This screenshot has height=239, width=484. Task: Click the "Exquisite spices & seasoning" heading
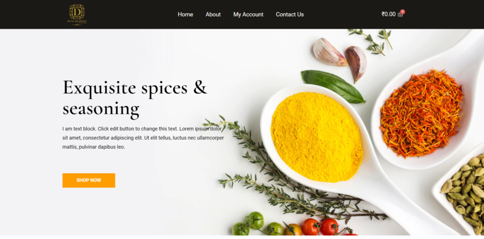pyautogui.click(x=135, y=98)
